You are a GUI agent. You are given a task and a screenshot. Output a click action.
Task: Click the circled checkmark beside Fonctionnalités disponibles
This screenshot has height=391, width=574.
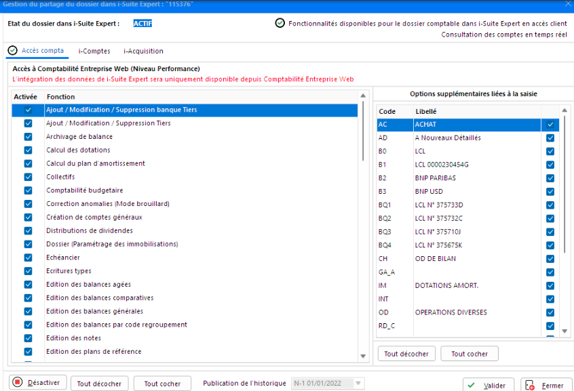coord(280,23)
